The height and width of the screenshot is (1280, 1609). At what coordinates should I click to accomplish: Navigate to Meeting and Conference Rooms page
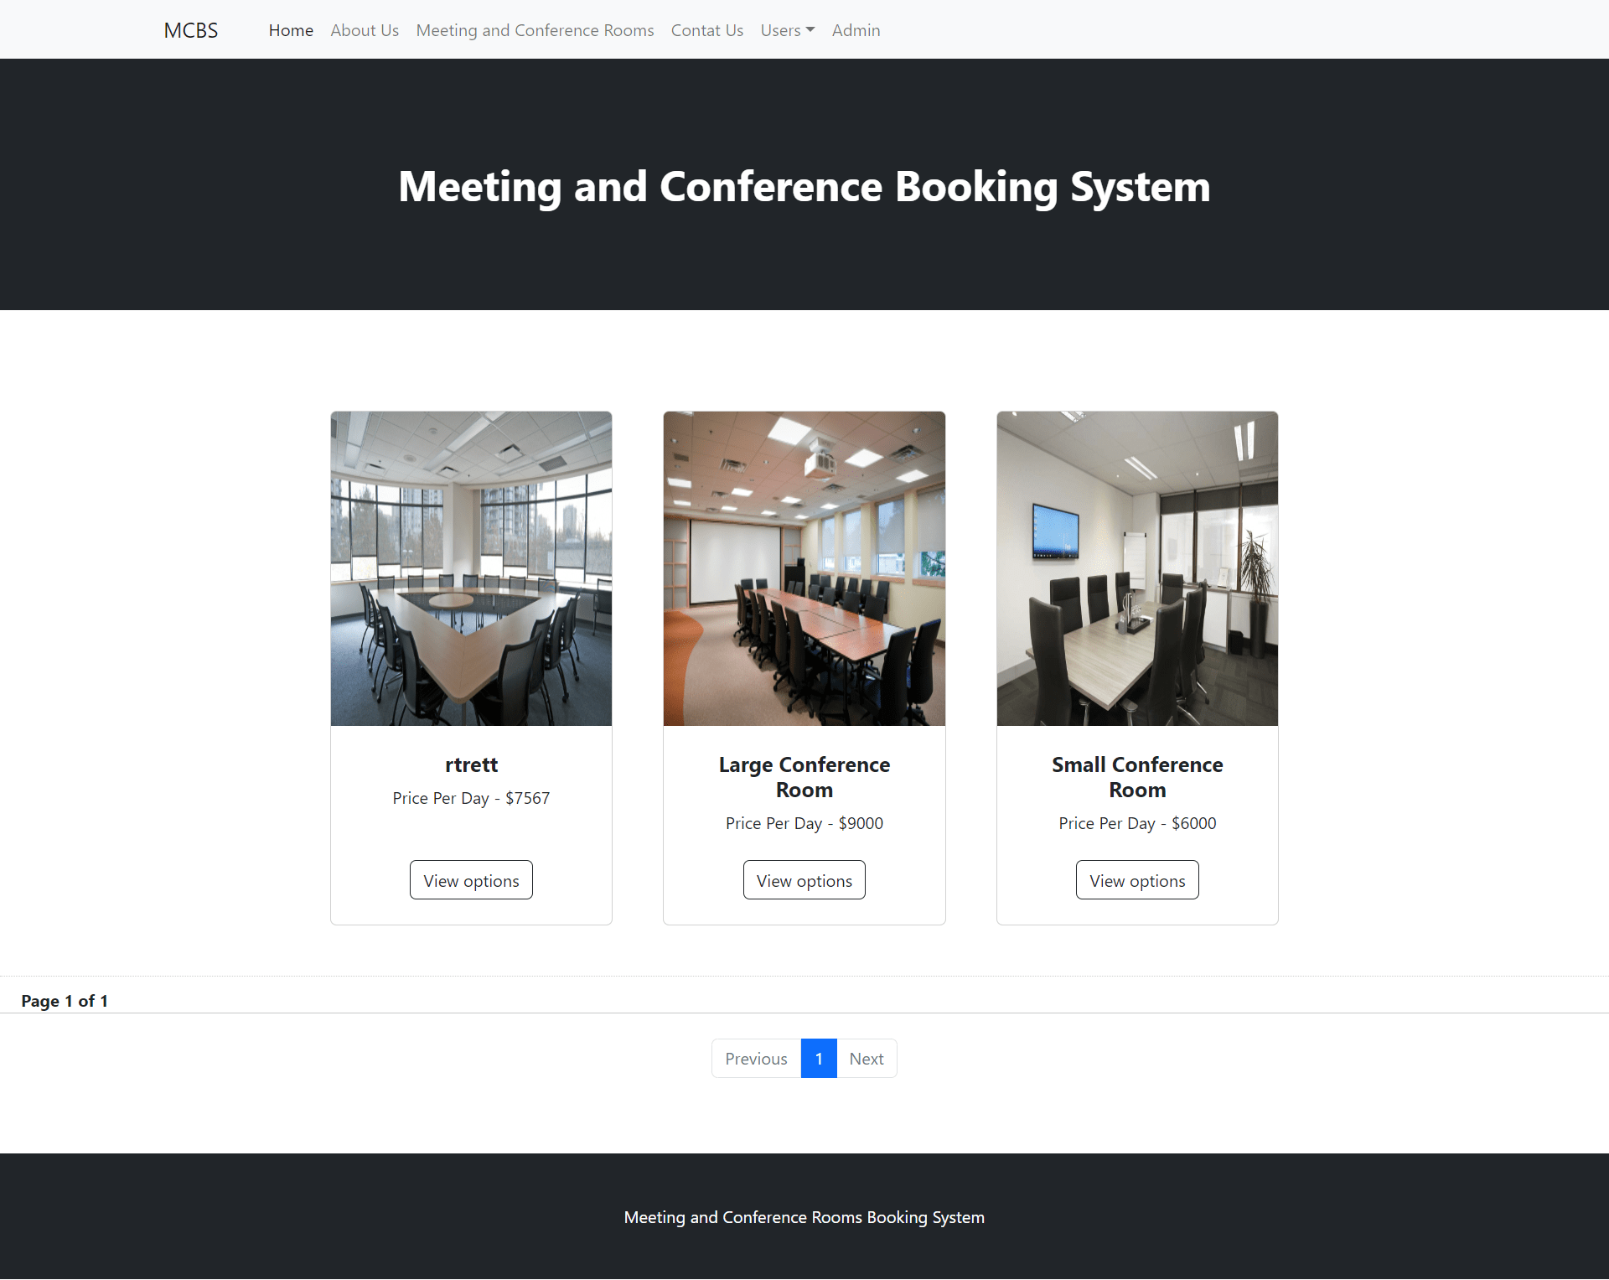535,30
